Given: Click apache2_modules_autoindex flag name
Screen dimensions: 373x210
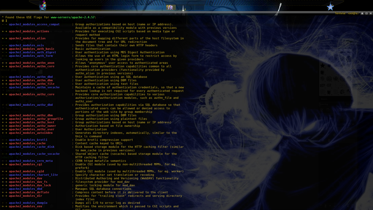Looking at the screenshot, I should [x=31, y=133].
